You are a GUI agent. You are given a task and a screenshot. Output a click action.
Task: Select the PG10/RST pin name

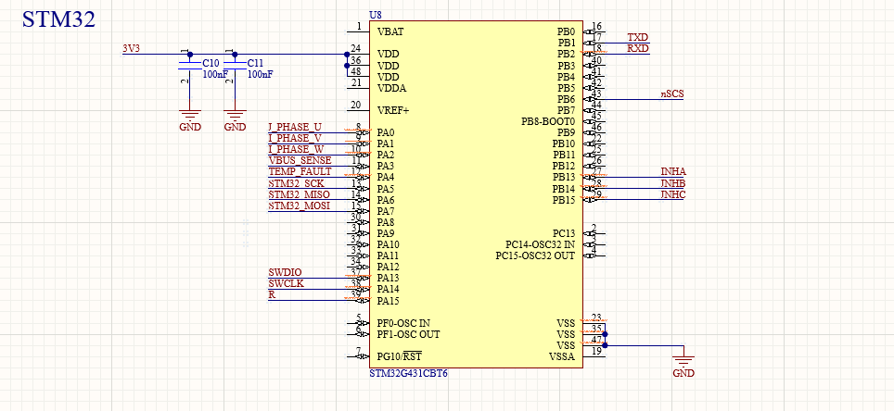[x=400, y=356]
